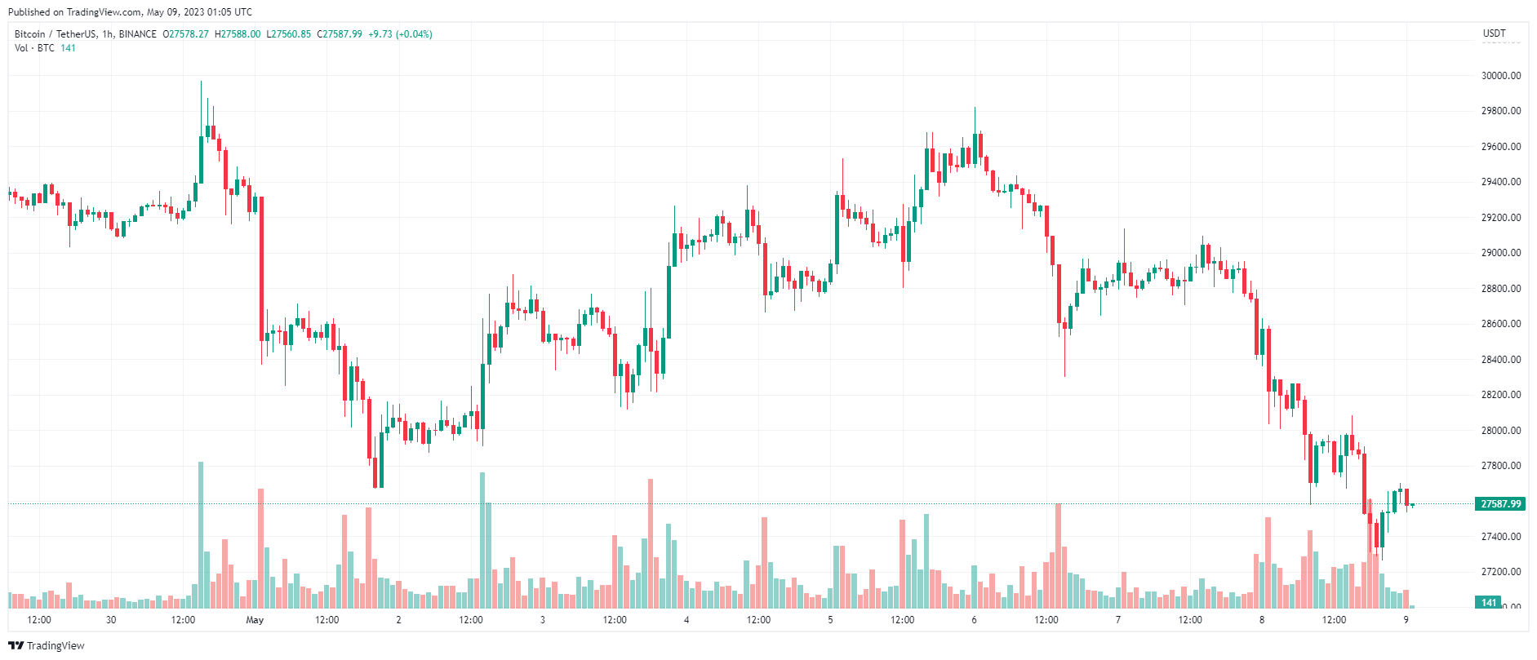Click the date 9 marker on time axis
This screenshot has width=1537, height=660.
tap(1406, 620)
